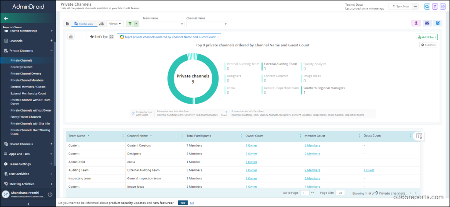
Task: Expand Bird's Eye tab to fullscreen icon
Action: coord(111,37)
